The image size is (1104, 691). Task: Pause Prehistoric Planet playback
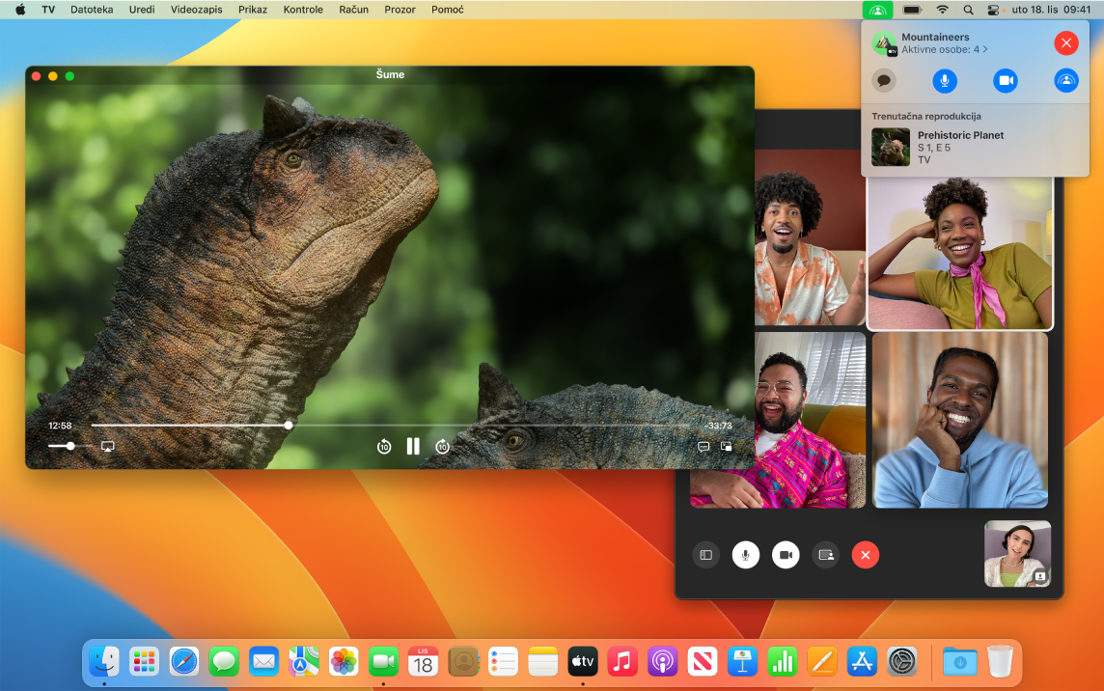point(412,445)
